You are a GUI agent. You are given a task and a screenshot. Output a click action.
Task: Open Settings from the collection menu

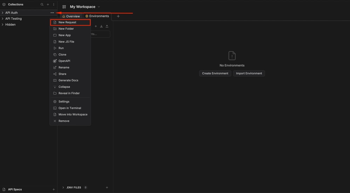[70, 102]
